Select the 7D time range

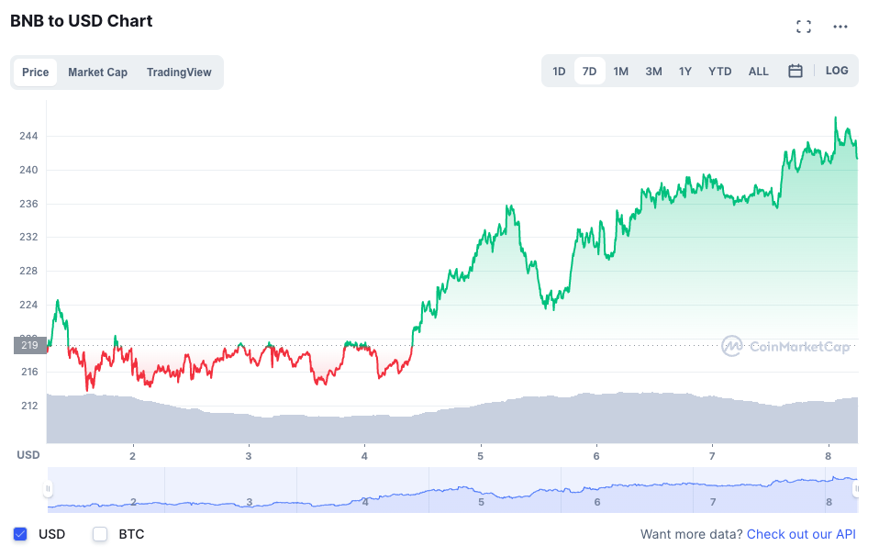(x=589, y=72)
